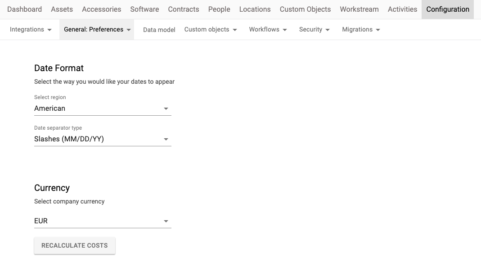481x267 pixels.
Task: Open the Select region dropdown showing American
Action: tap(103, 109)
